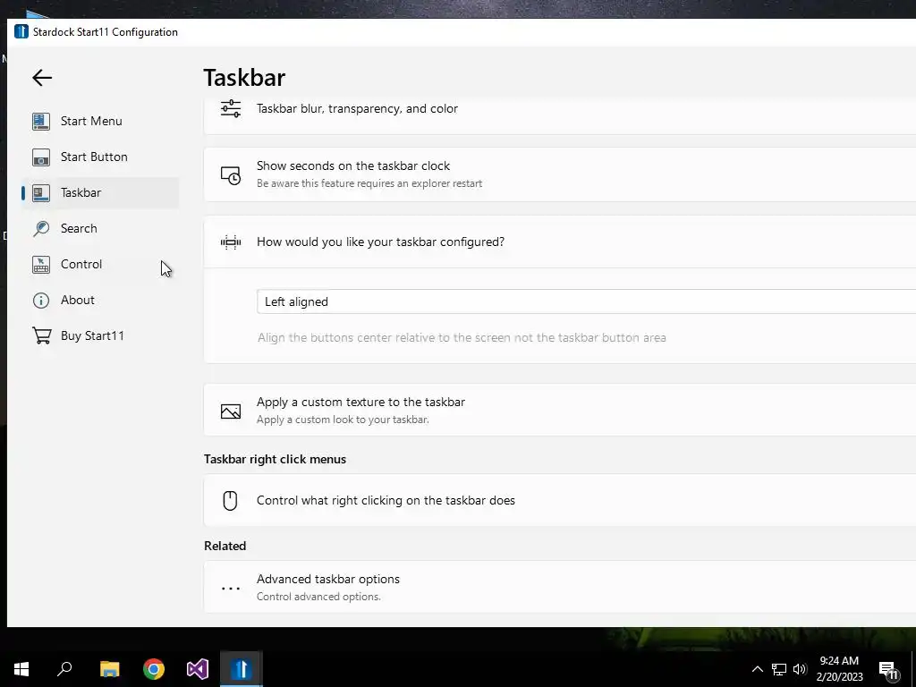Click the Search magnifier sidebar icon
Image resolution: width=916 pixels, height=687 pixels.
coord(41,228)
